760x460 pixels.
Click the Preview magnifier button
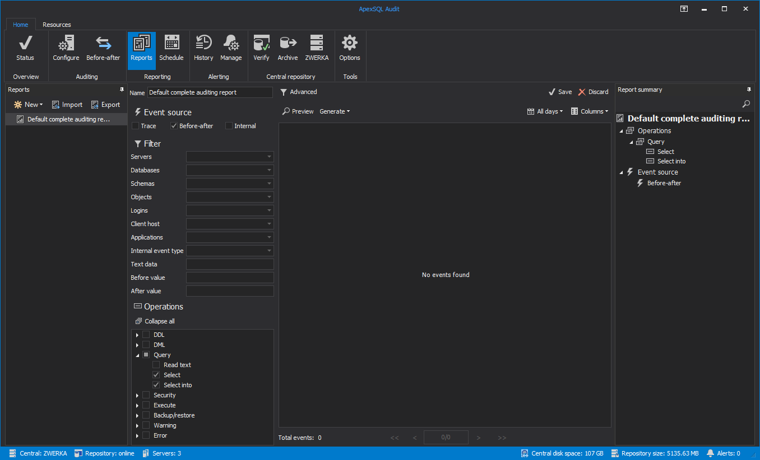(x=298, y=111)
